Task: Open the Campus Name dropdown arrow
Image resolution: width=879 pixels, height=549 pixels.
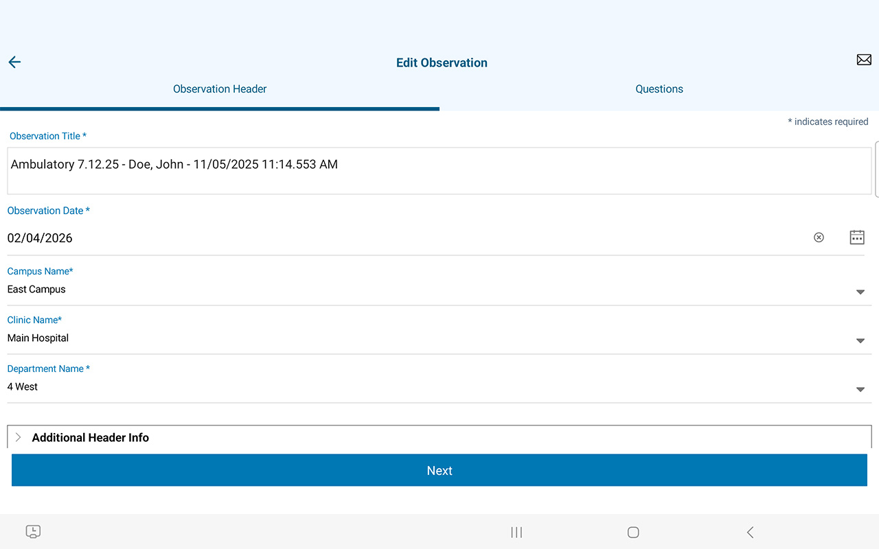Action: pos(860,292)
